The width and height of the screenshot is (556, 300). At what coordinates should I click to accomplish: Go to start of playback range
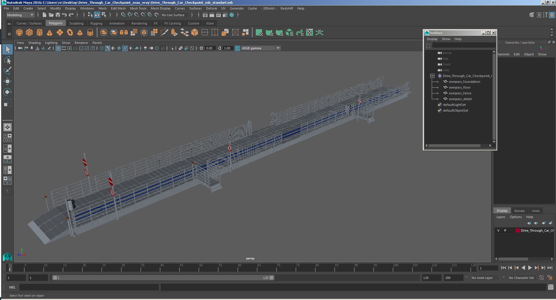click(503, 268)
